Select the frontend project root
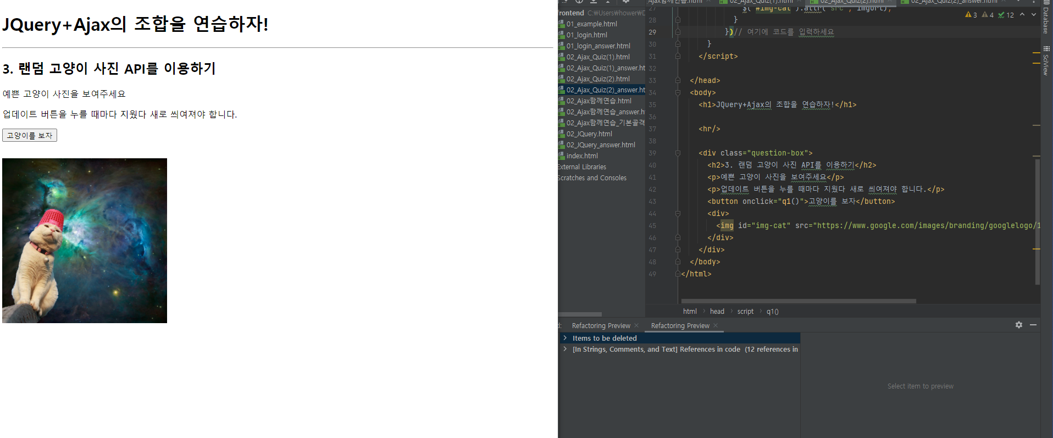Screen dimensions: 1053x438 (571, 13)
